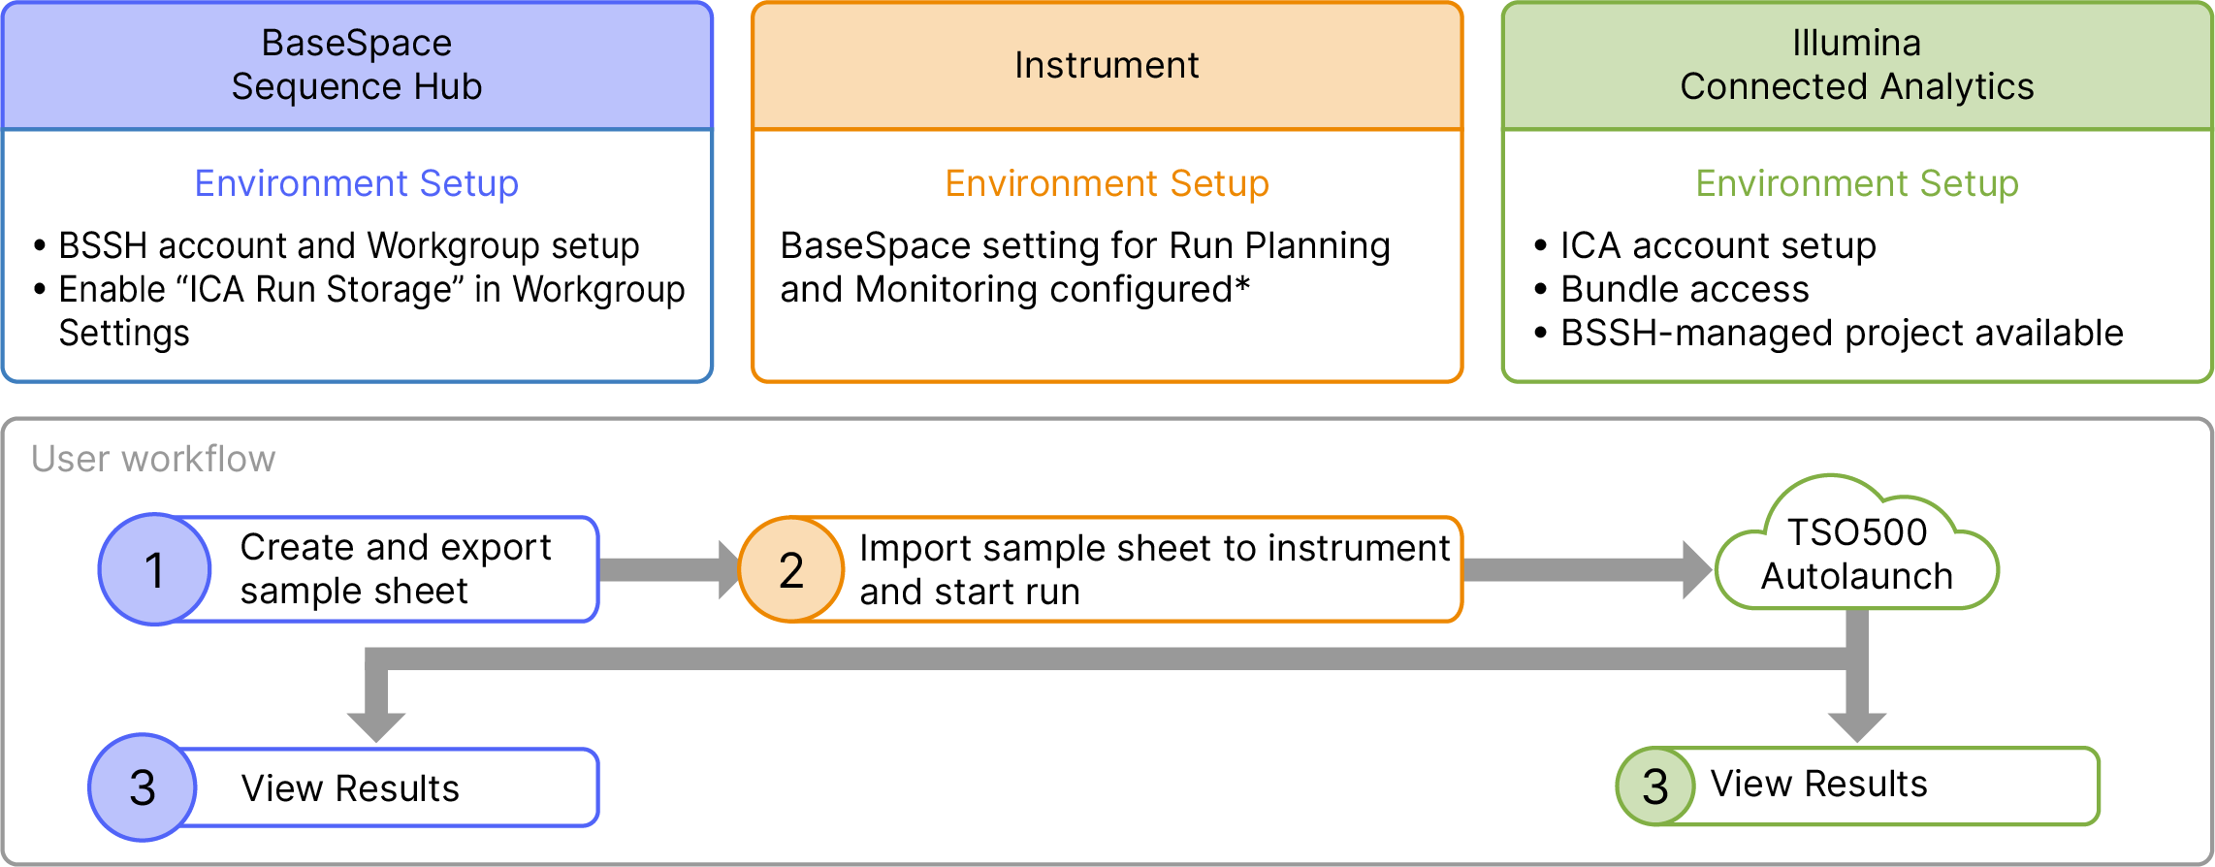Click the green Environment Setup heading

(x=1856, y=183)
